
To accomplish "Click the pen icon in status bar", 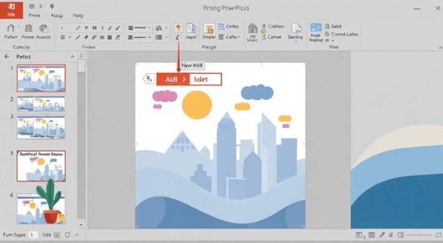I will click(382, 235).
